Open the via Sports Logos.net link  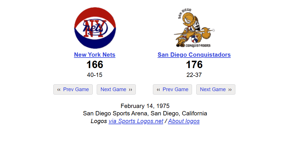pos(136,121)
